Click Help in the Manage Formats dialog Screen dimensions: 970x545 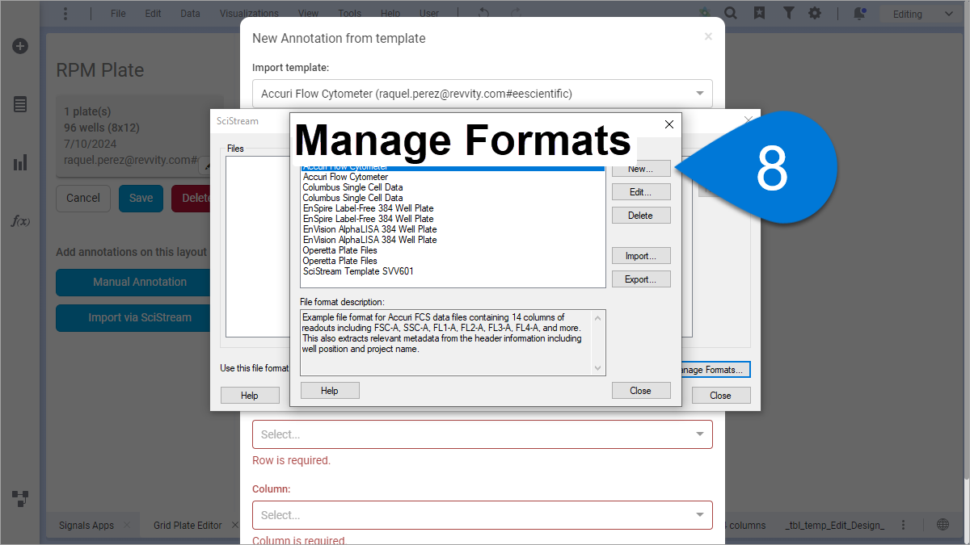[330, 391]
